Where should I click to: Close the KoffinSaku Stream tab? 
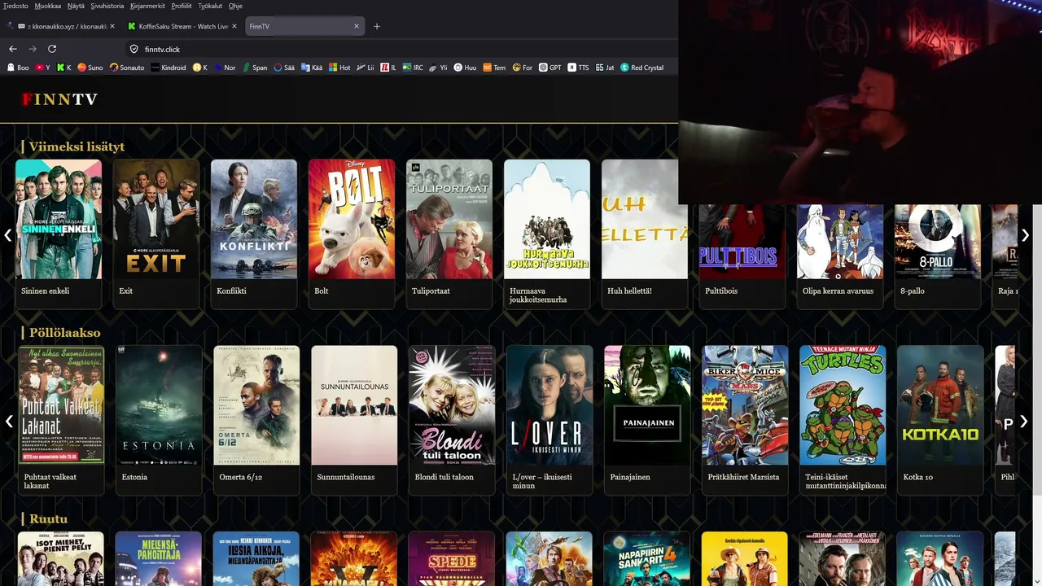click(x=234, y=26)
